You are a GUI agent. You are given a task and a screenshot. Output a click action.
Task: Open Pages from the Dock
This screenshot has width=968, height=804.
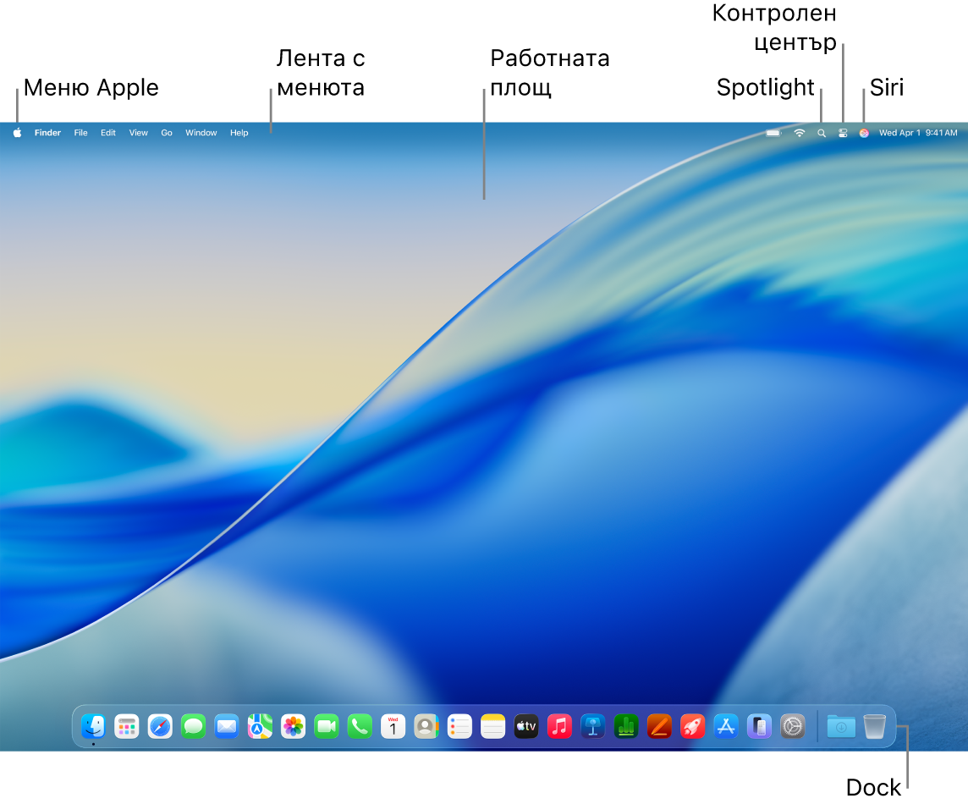(659, 726)
